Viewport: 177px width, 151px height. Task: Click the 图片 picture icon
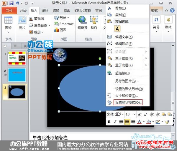[x=22, y=20]
